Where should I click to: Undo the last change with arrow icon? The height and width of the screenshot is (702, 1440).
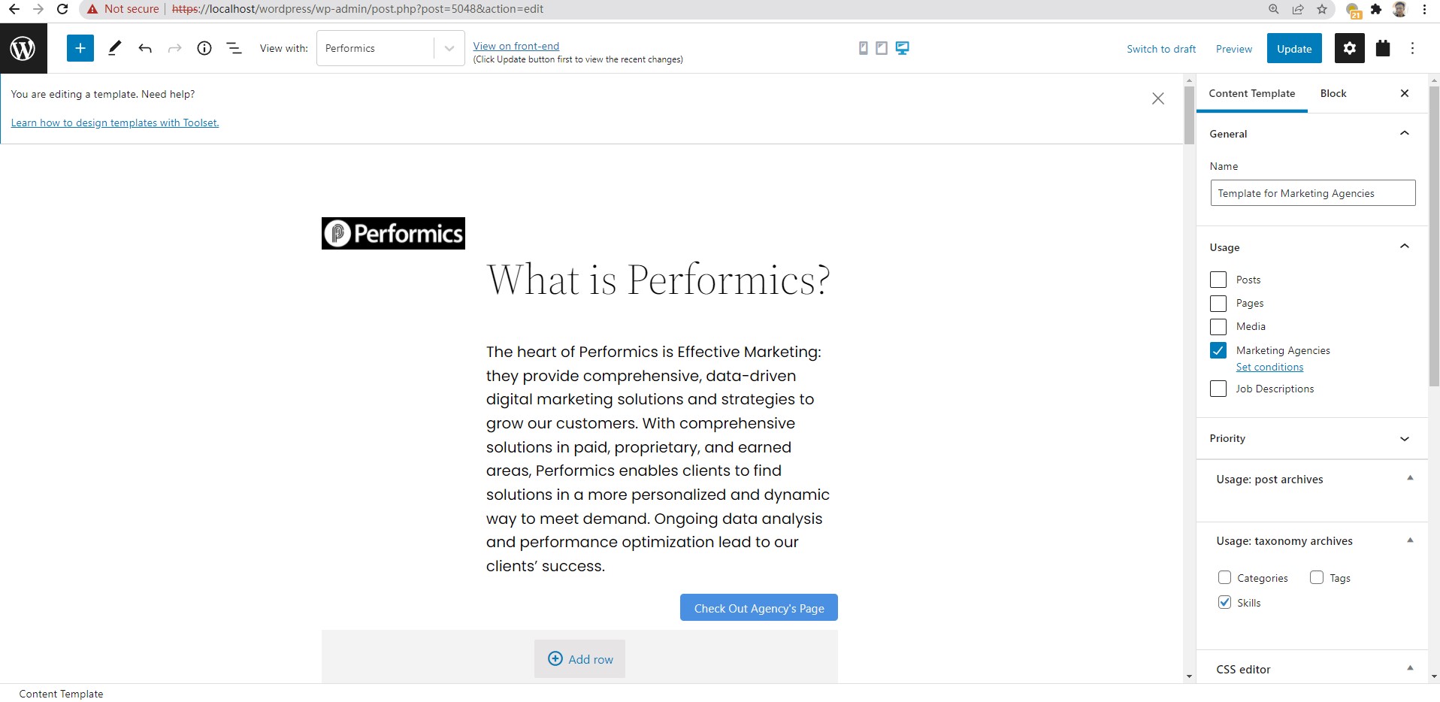(145, 48)
